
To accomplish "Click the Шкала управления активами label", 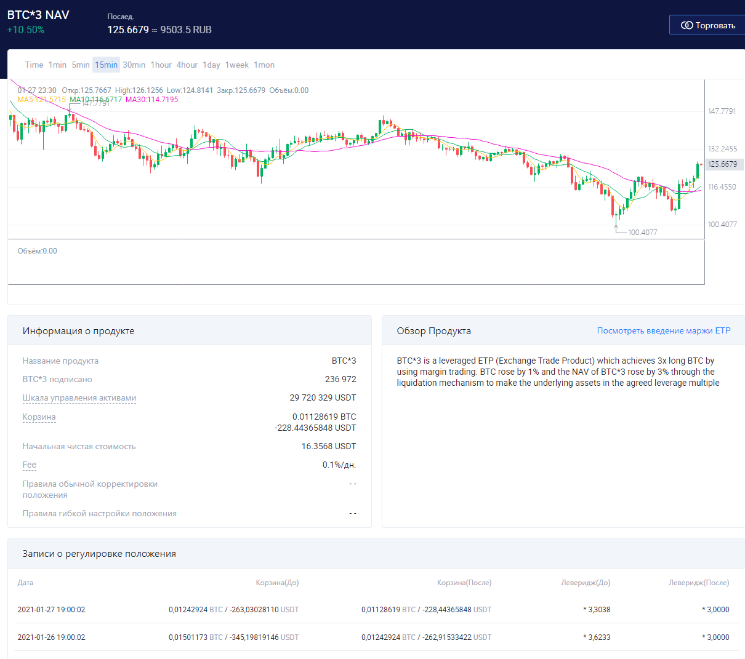I will coord(79,398).
